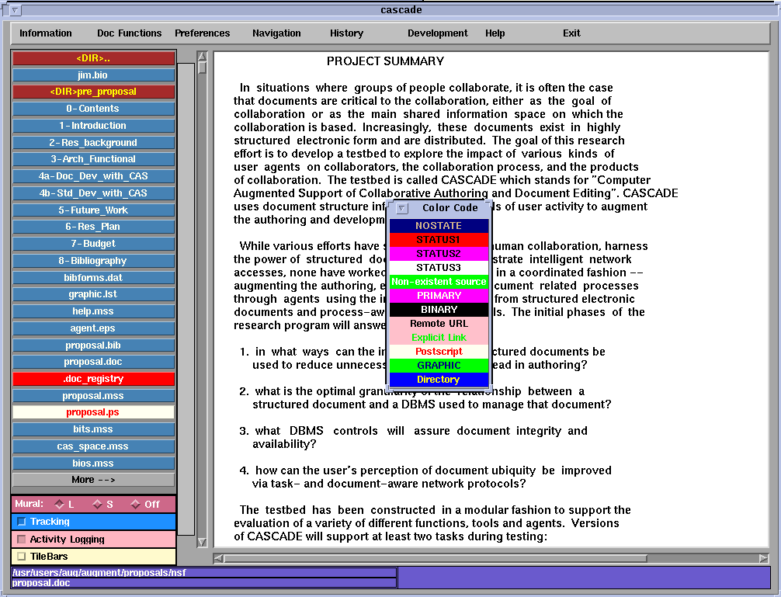Open the agent.eps file

pyautogui.click(x=93, y=328)
